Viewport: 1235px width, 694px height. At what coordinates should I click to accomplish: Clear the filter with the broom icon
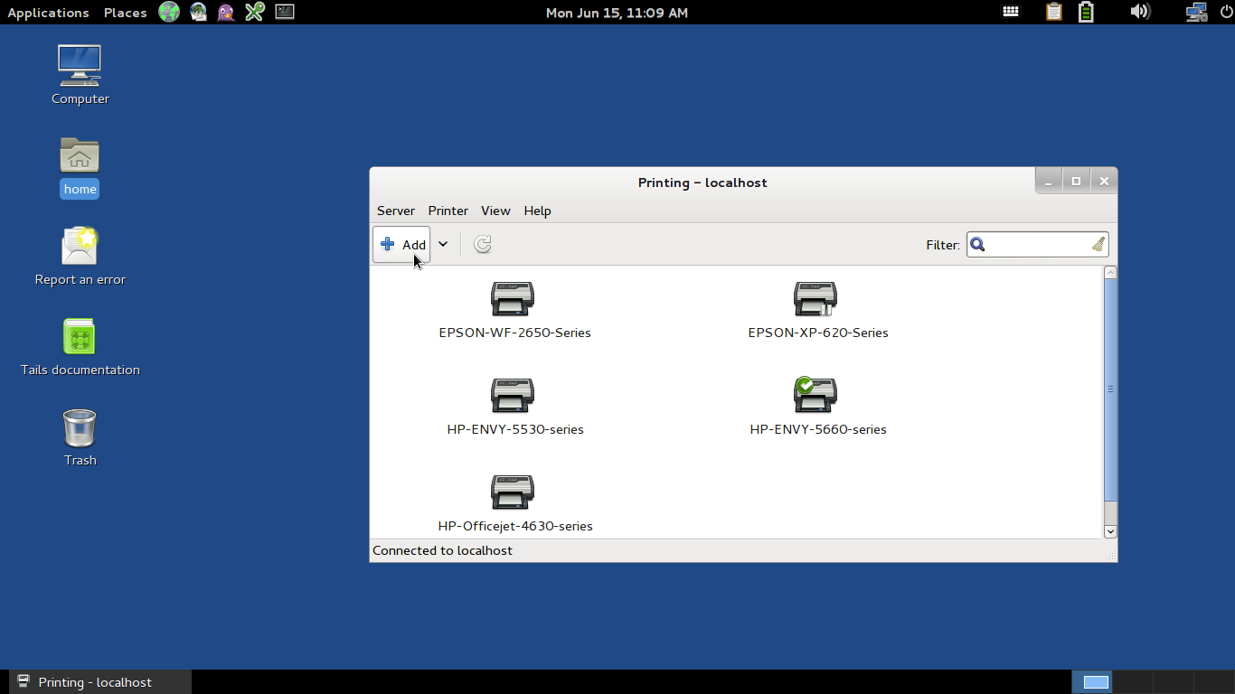(1098, 245)
